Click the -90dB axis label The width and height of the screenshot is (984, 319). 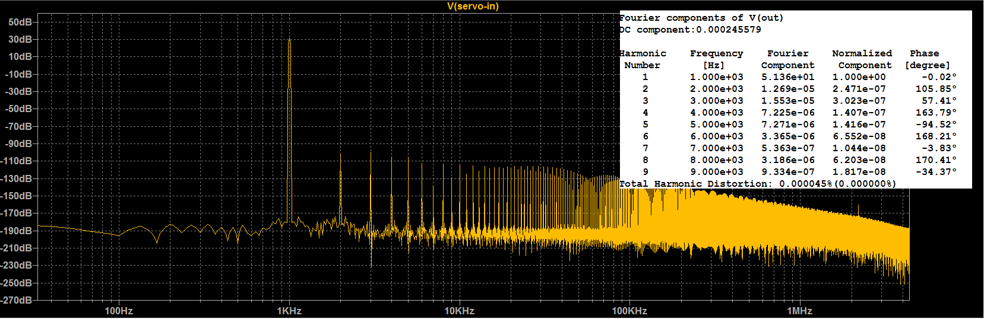pyautogui.click(x=18, y=143)
